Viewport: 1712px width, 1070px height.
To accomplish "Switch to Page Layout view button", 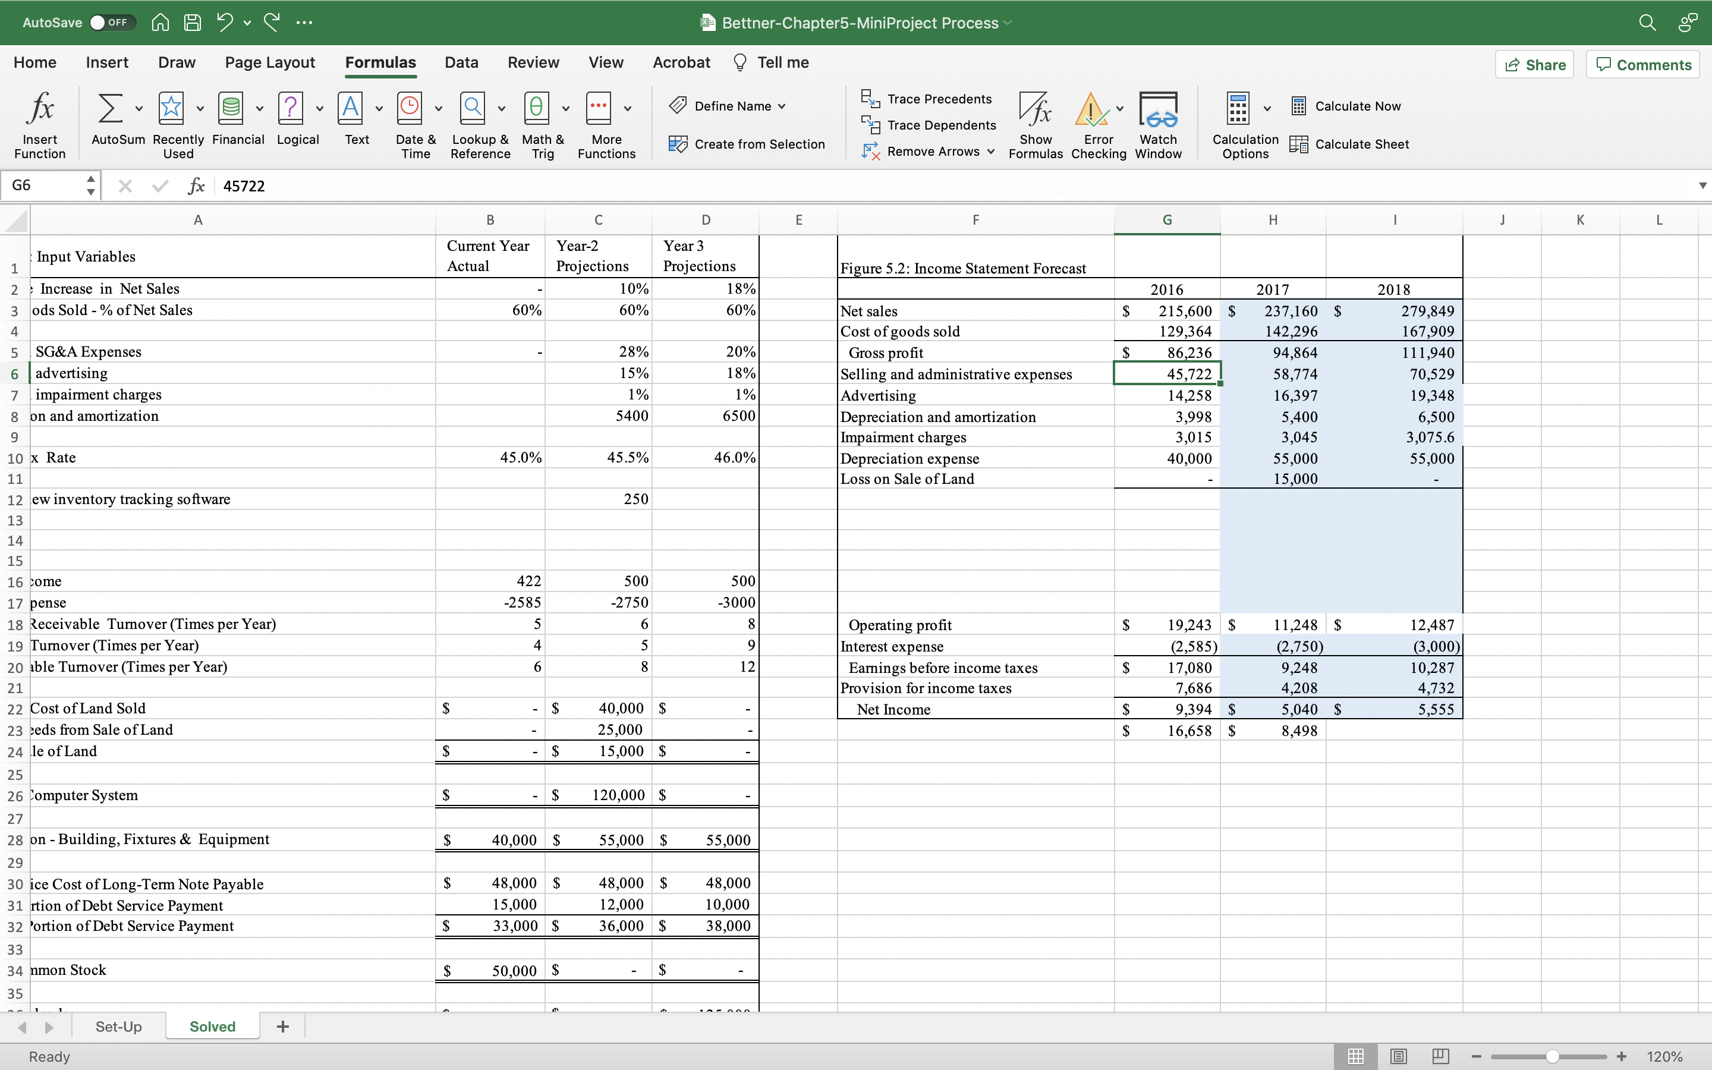I will click(x=1398, y=1056).
